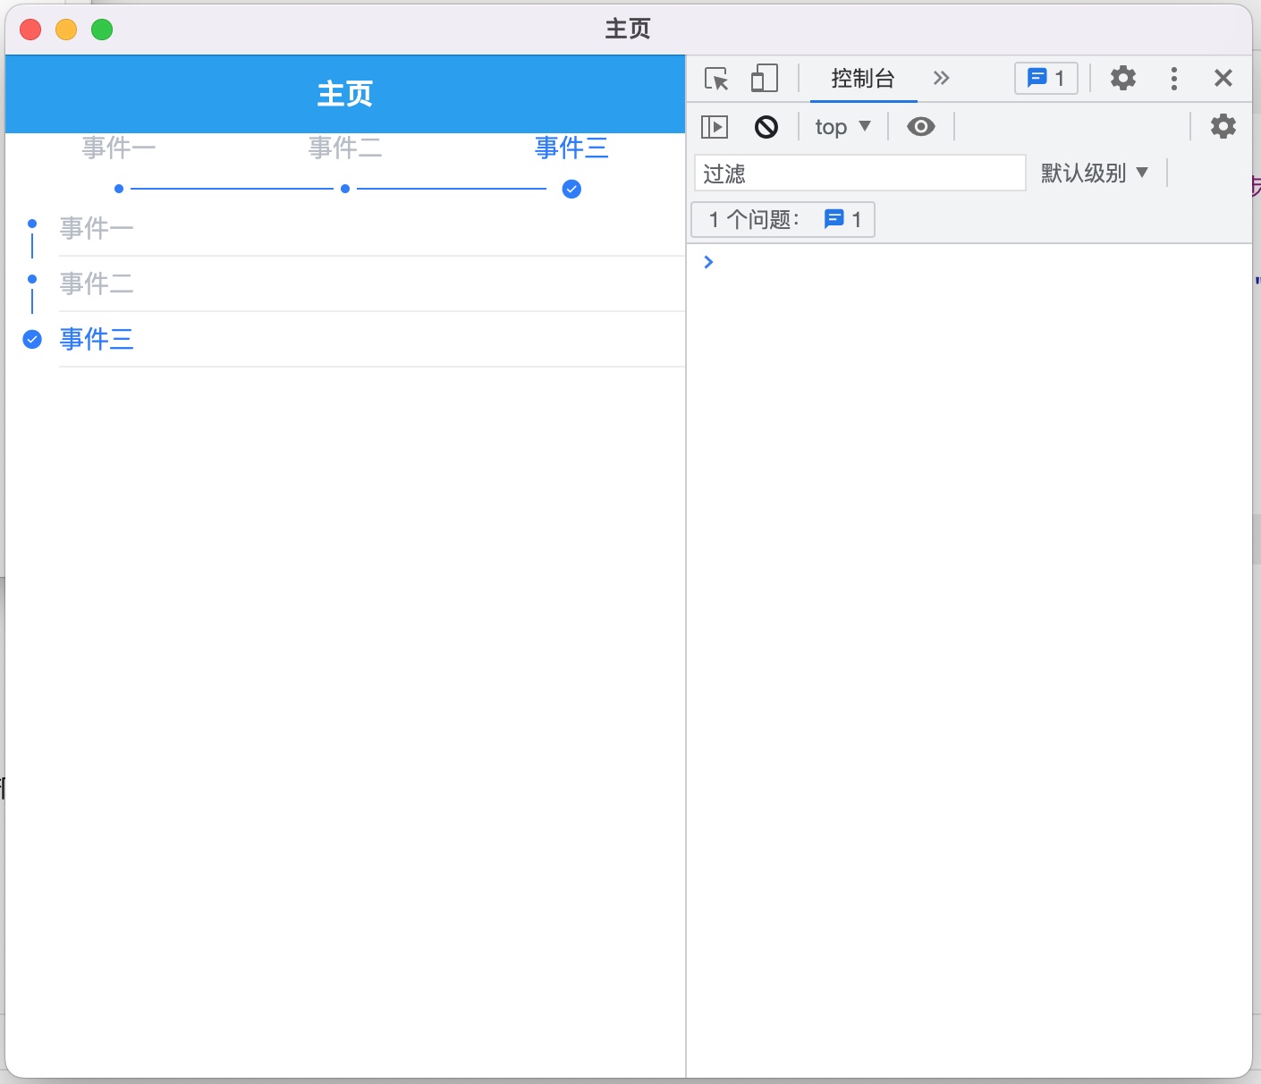Image resolution: width=1261 pixels, height=1084 pixels.
Task: Show the console sidebar panel icon
Action: tap(715, 127)
